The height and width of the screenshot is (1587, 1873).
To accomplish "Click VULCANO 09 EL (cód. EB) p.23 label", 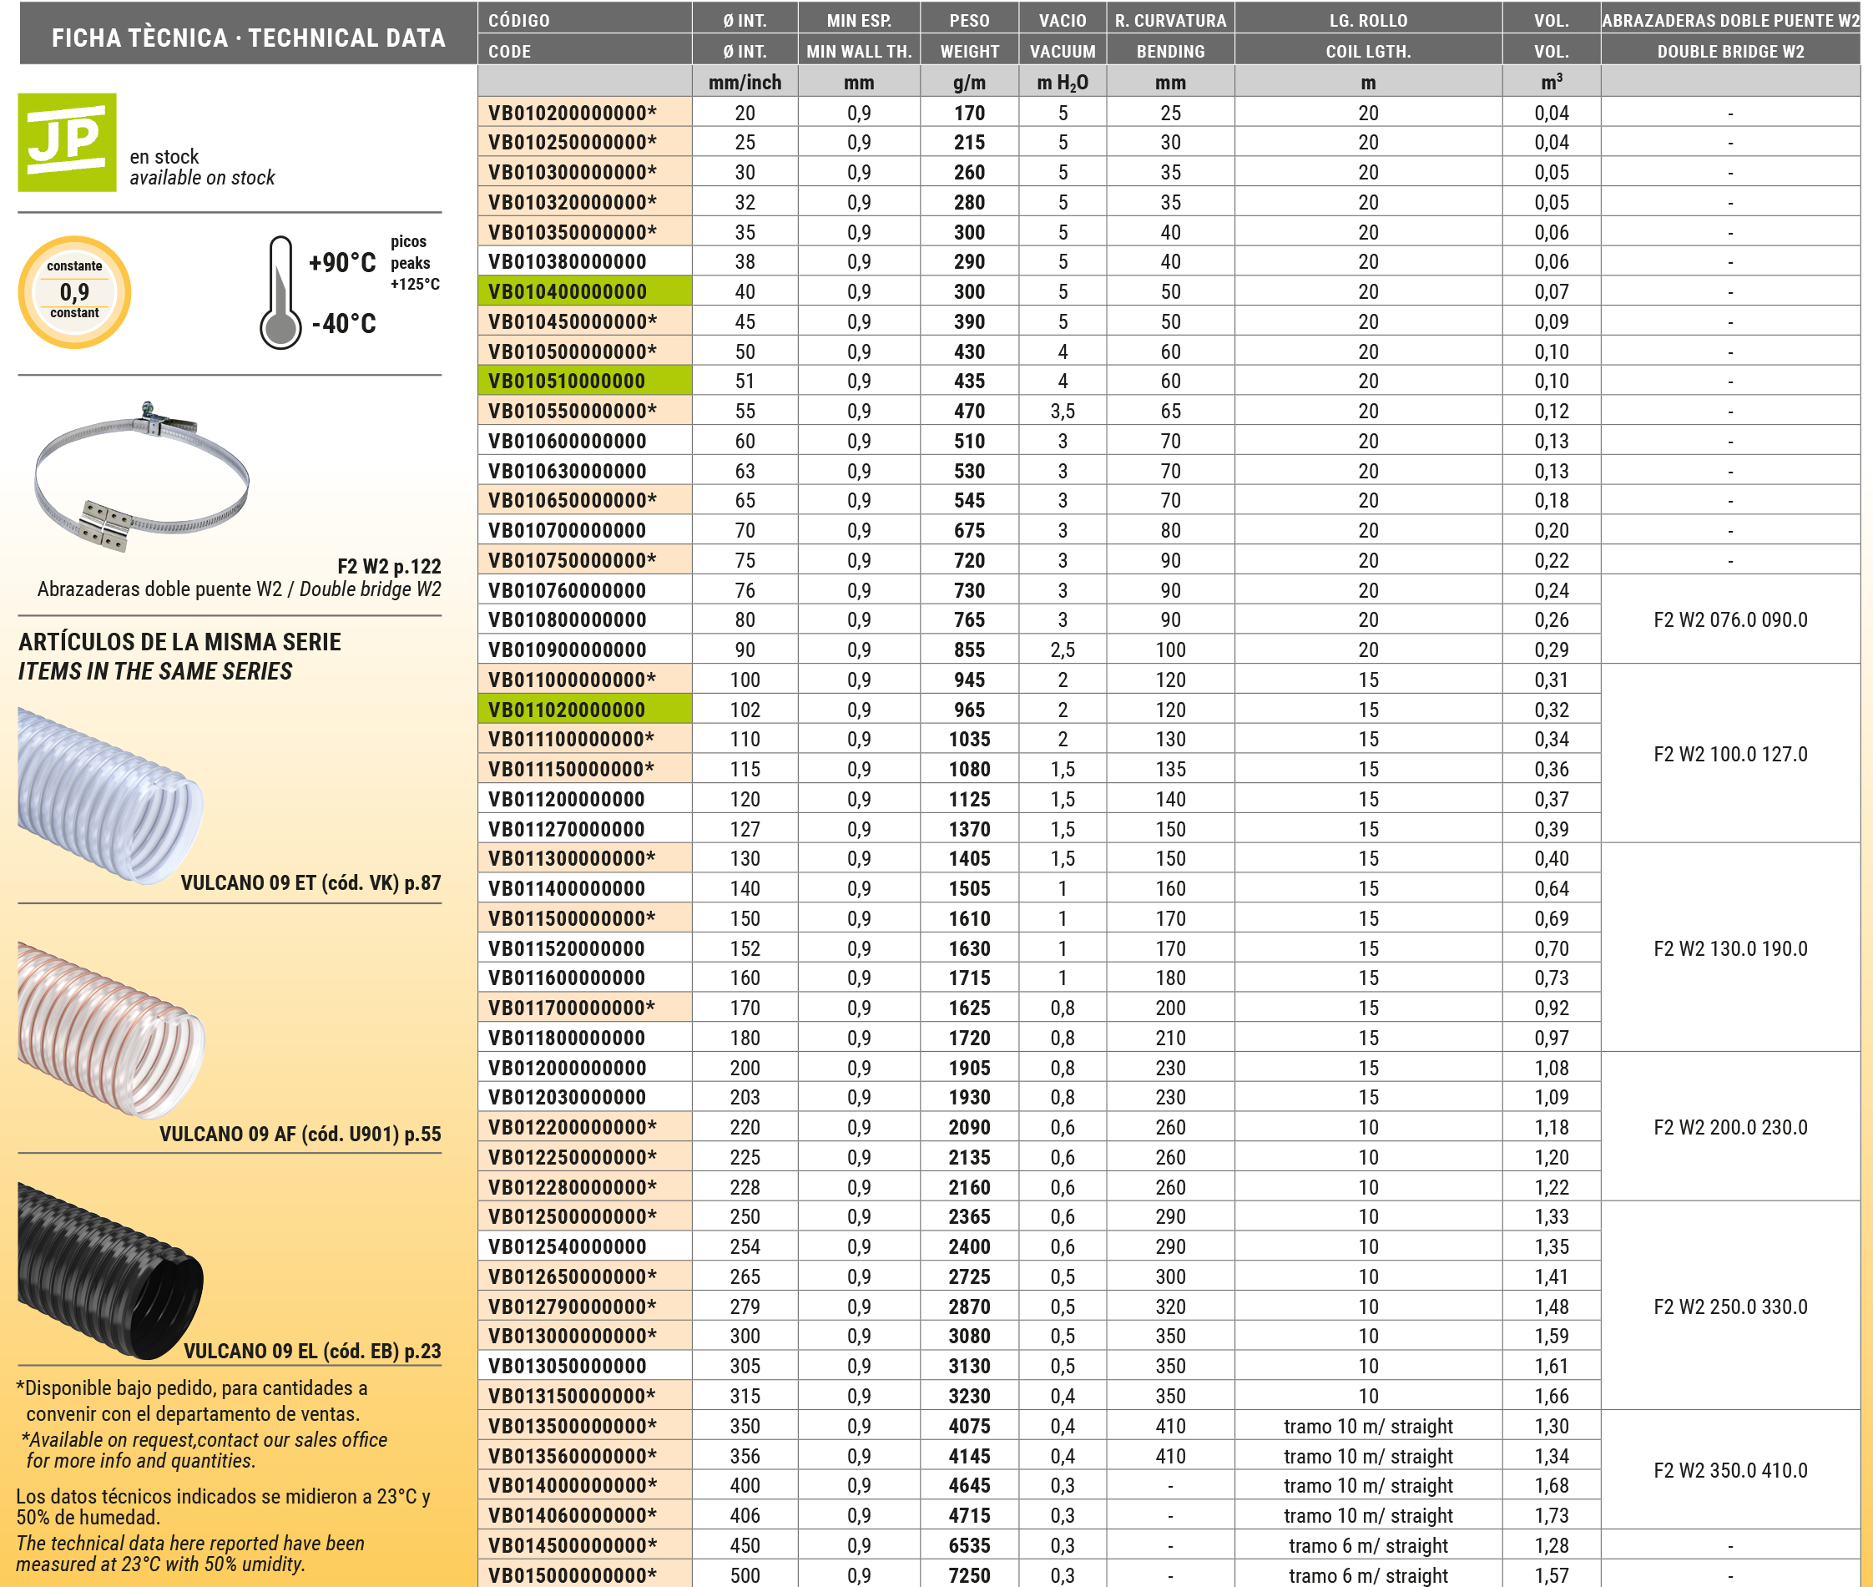I will 312,1351.
